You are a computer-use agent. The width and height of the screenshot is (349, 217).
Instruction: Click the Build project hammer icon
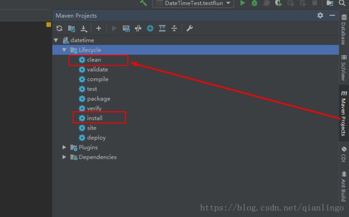pos(143,3)
